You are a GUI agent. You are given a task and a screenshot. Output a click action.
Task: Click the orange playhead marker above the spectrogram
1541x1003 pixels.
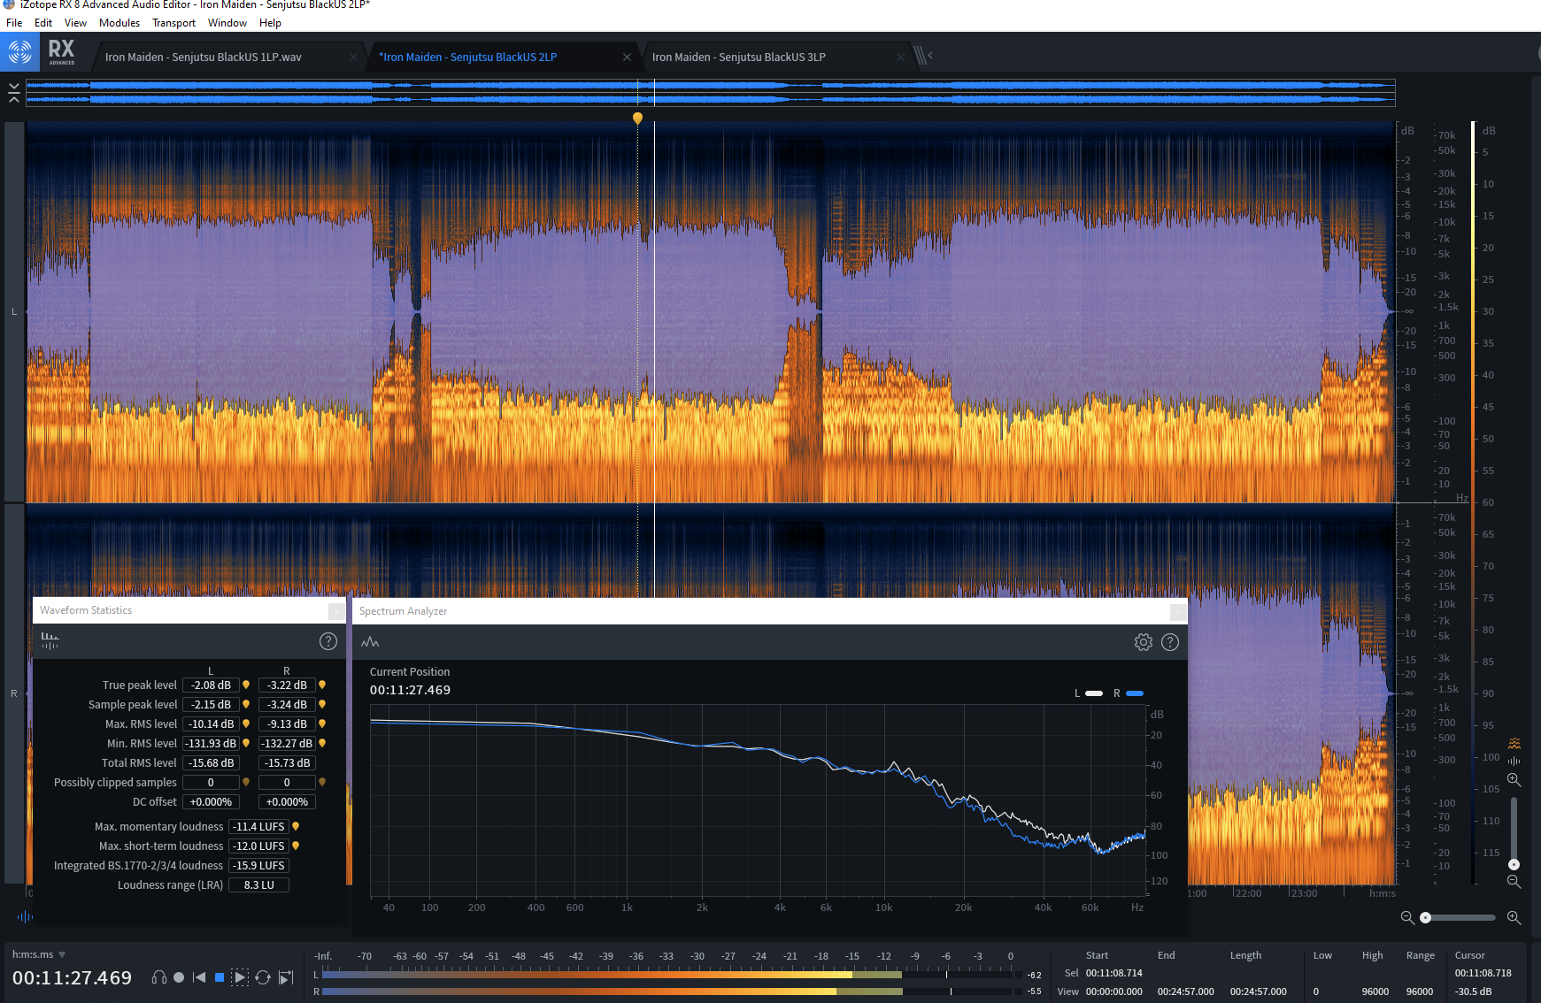click(637, 118)
